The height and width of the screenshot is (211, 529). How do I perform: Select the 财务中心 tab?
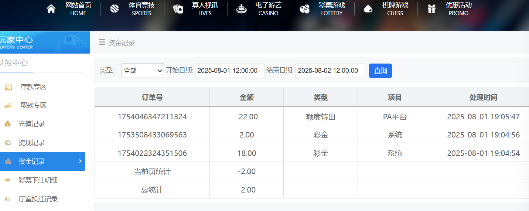point(14,63)
